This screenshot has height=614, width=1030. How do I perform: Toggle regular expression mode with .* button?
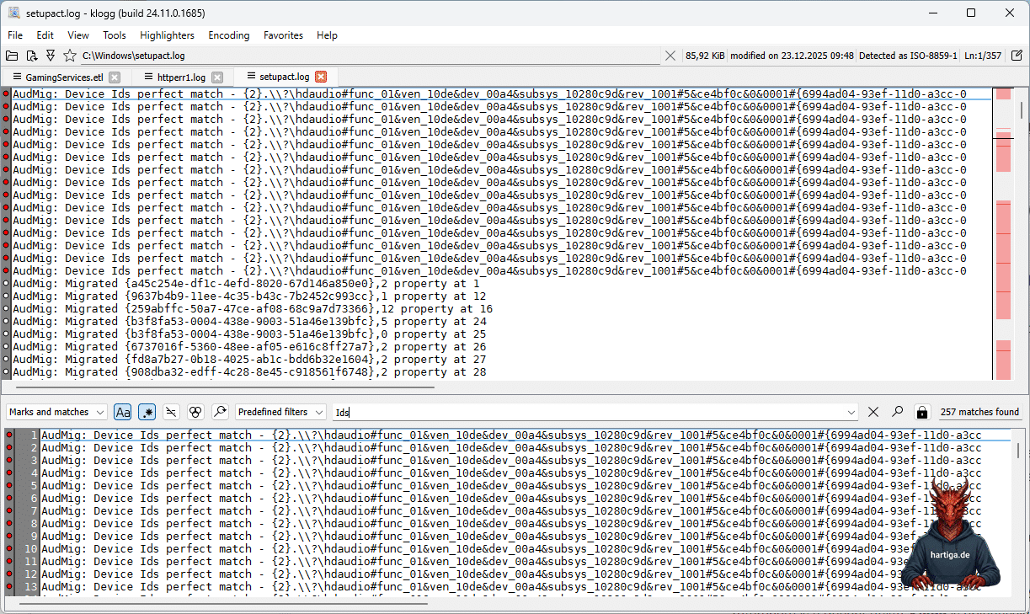(x=147, y=412)
